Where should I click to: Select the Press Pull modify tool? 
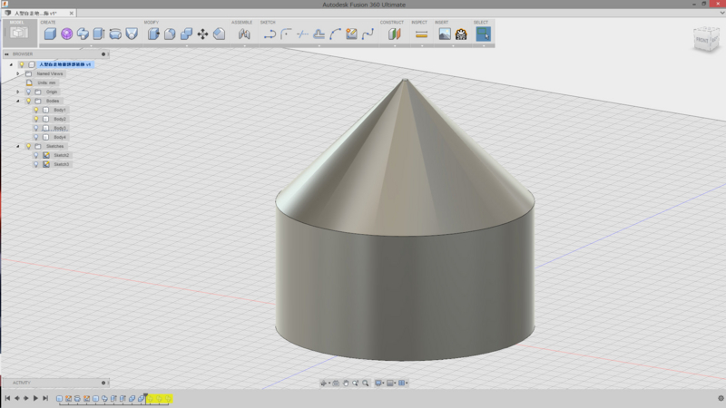(x=153, y=34)
